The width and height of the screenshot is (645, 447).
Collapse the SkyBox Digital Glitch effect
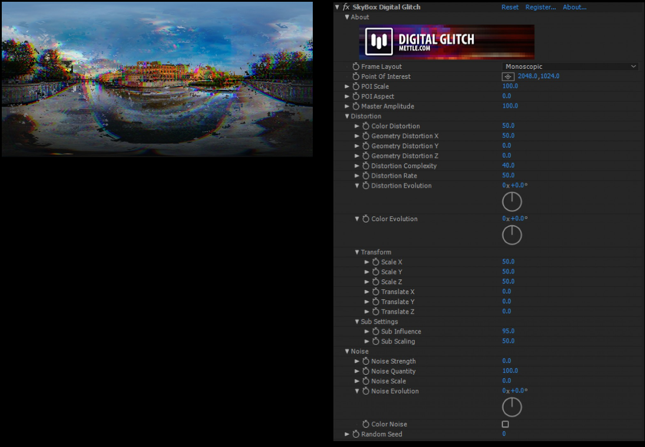pos(338,7)
